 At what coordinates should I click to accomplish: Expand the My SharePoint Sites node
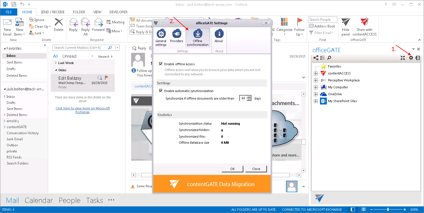(x=316, y=101)
